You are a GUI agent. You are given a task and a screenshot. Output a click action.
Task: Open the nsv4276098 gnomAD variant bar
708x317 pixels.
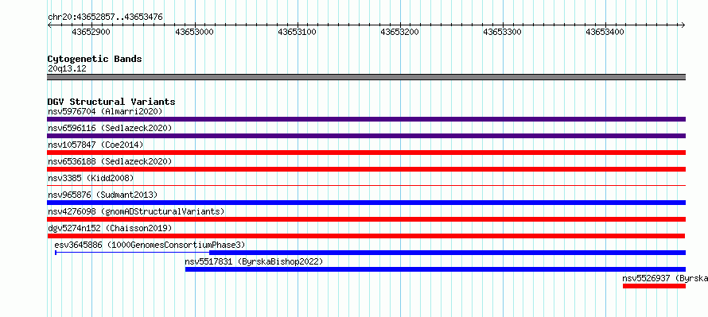point(366,219)
